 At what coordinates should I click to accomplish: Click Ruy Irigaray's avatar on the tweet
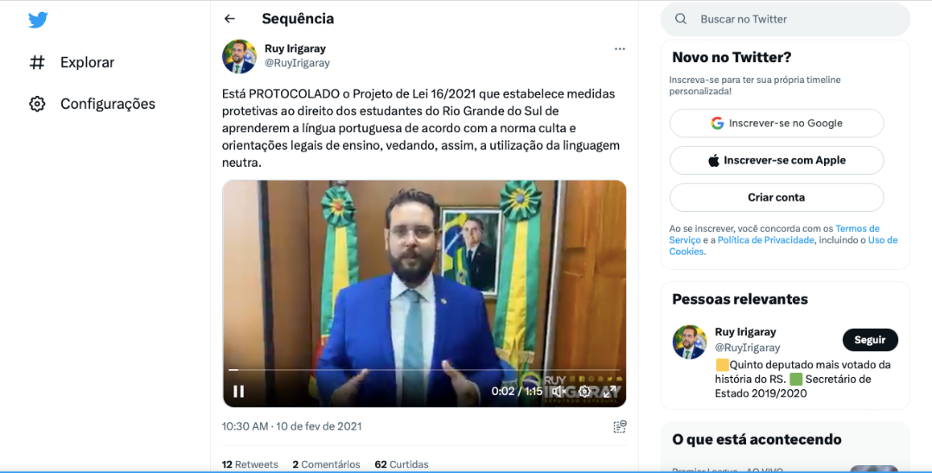[x=239, y=56]
